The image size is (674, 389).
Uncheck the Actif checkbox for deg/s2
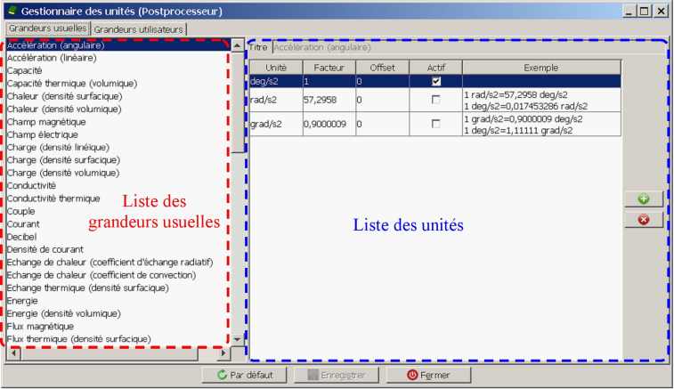pyautogui.click(x=435, y=81)
